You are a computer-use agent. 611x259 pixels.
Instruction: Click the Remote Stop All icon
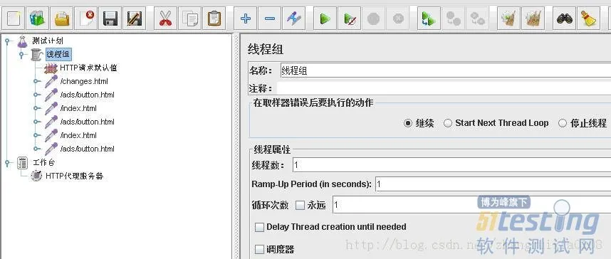pos(453,18)
